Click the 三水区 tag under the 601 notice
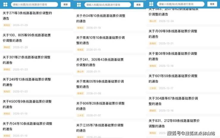This screenshot has height=138, width=220. [x=153, y=88]
